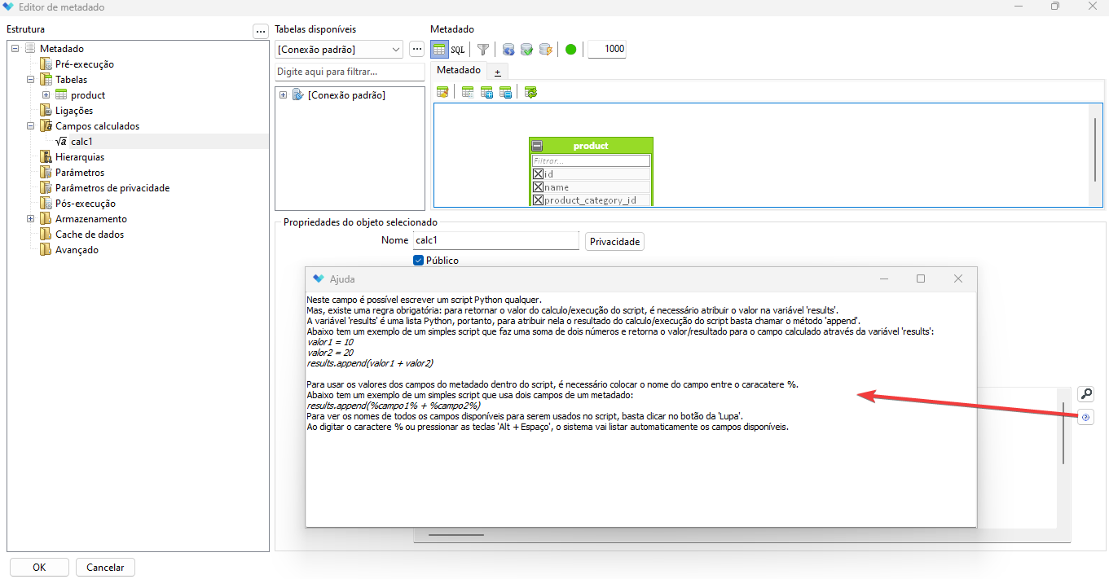Minimize the Ajuda help window
This screenshot has height=579, width=1109.
tap(884, 279)
